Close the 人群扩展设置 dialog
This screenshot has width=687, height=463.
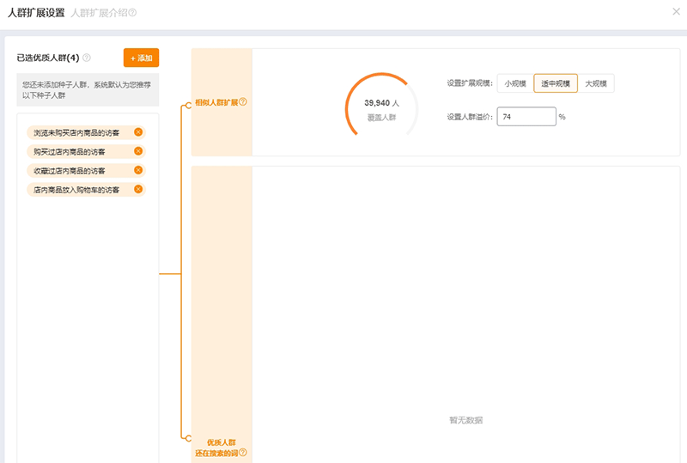point(676,12)
